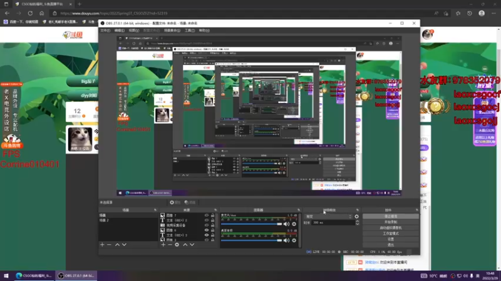The image size is (501, 281).
Task: Open the 渐变 transition type dropdown
Action: click(328, 217)
